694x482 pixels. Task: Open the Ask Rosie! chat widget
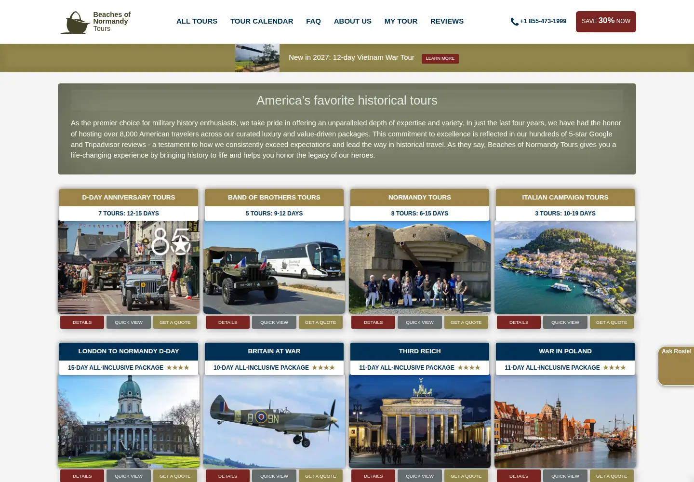coord(676,365)
